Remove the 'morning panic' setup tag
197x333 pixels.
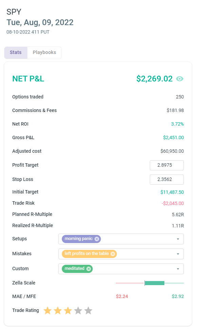[x=96, y=239]
